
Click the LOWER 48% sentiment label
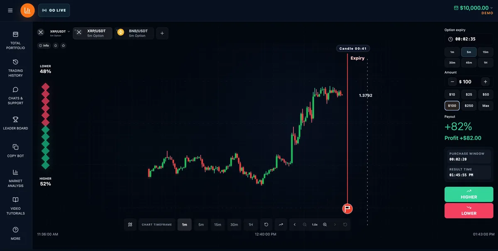pos(46,69)
